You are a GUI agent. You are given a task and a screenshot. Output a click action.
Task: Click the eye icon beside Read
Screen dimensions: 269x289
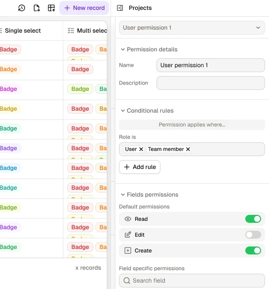coord(128,219)
